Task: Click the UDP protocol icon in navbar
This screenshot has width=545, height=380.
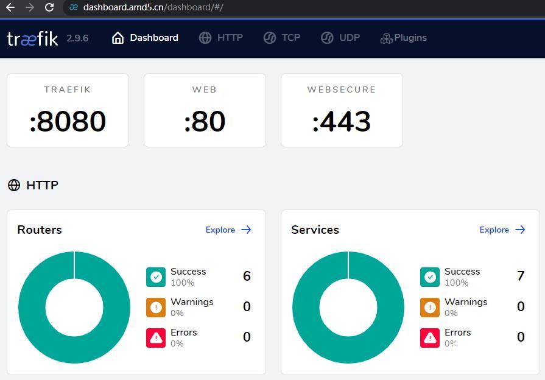Action: click(x=327, y=37)
